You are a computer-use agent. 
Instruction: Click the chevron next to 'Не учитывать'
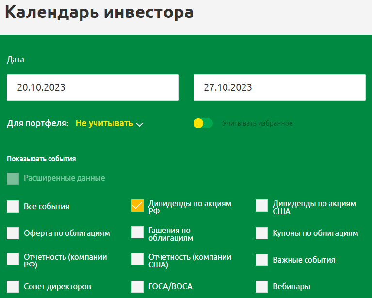tap(140, 124)
